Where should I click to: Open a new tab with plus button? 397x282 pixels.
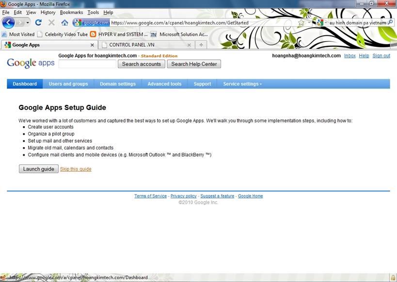click(x=201, y=45)
